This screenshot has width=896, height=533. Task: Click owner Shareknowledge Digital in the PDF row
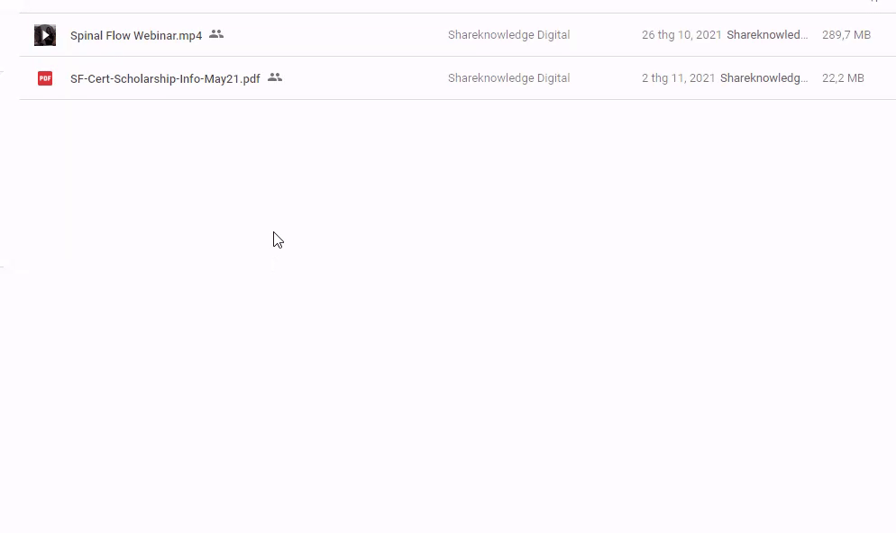(508, 78)
